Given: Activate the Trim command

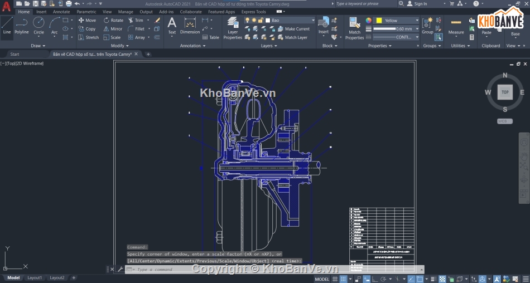Looking at the screenshot, I should tap(136, 20).
